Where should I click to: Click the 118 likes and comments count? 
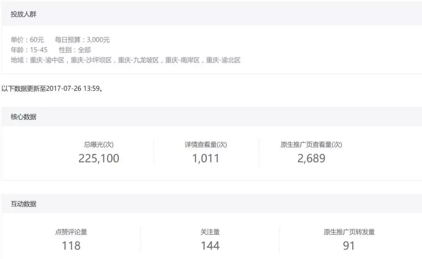point(70,246)
